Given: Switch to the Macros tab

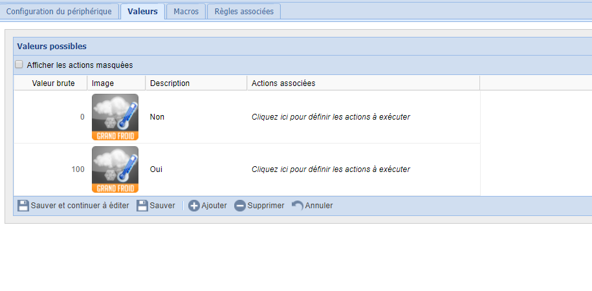Looking at the screenshot, I should coord(186,11).
